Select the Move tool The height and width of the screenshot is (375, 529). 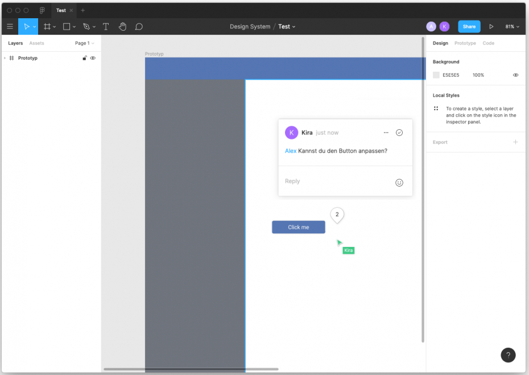[x=26, y=27]
